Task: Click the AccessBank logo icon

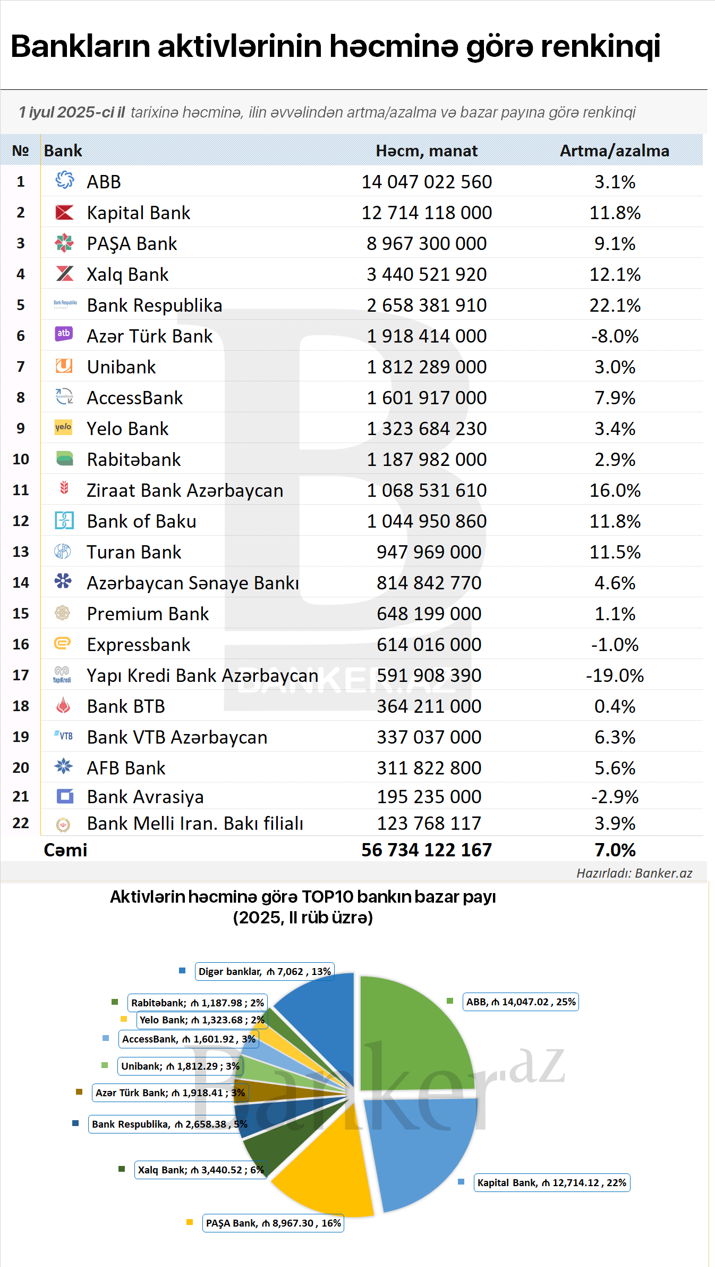Action: click(x=64, y=396)
